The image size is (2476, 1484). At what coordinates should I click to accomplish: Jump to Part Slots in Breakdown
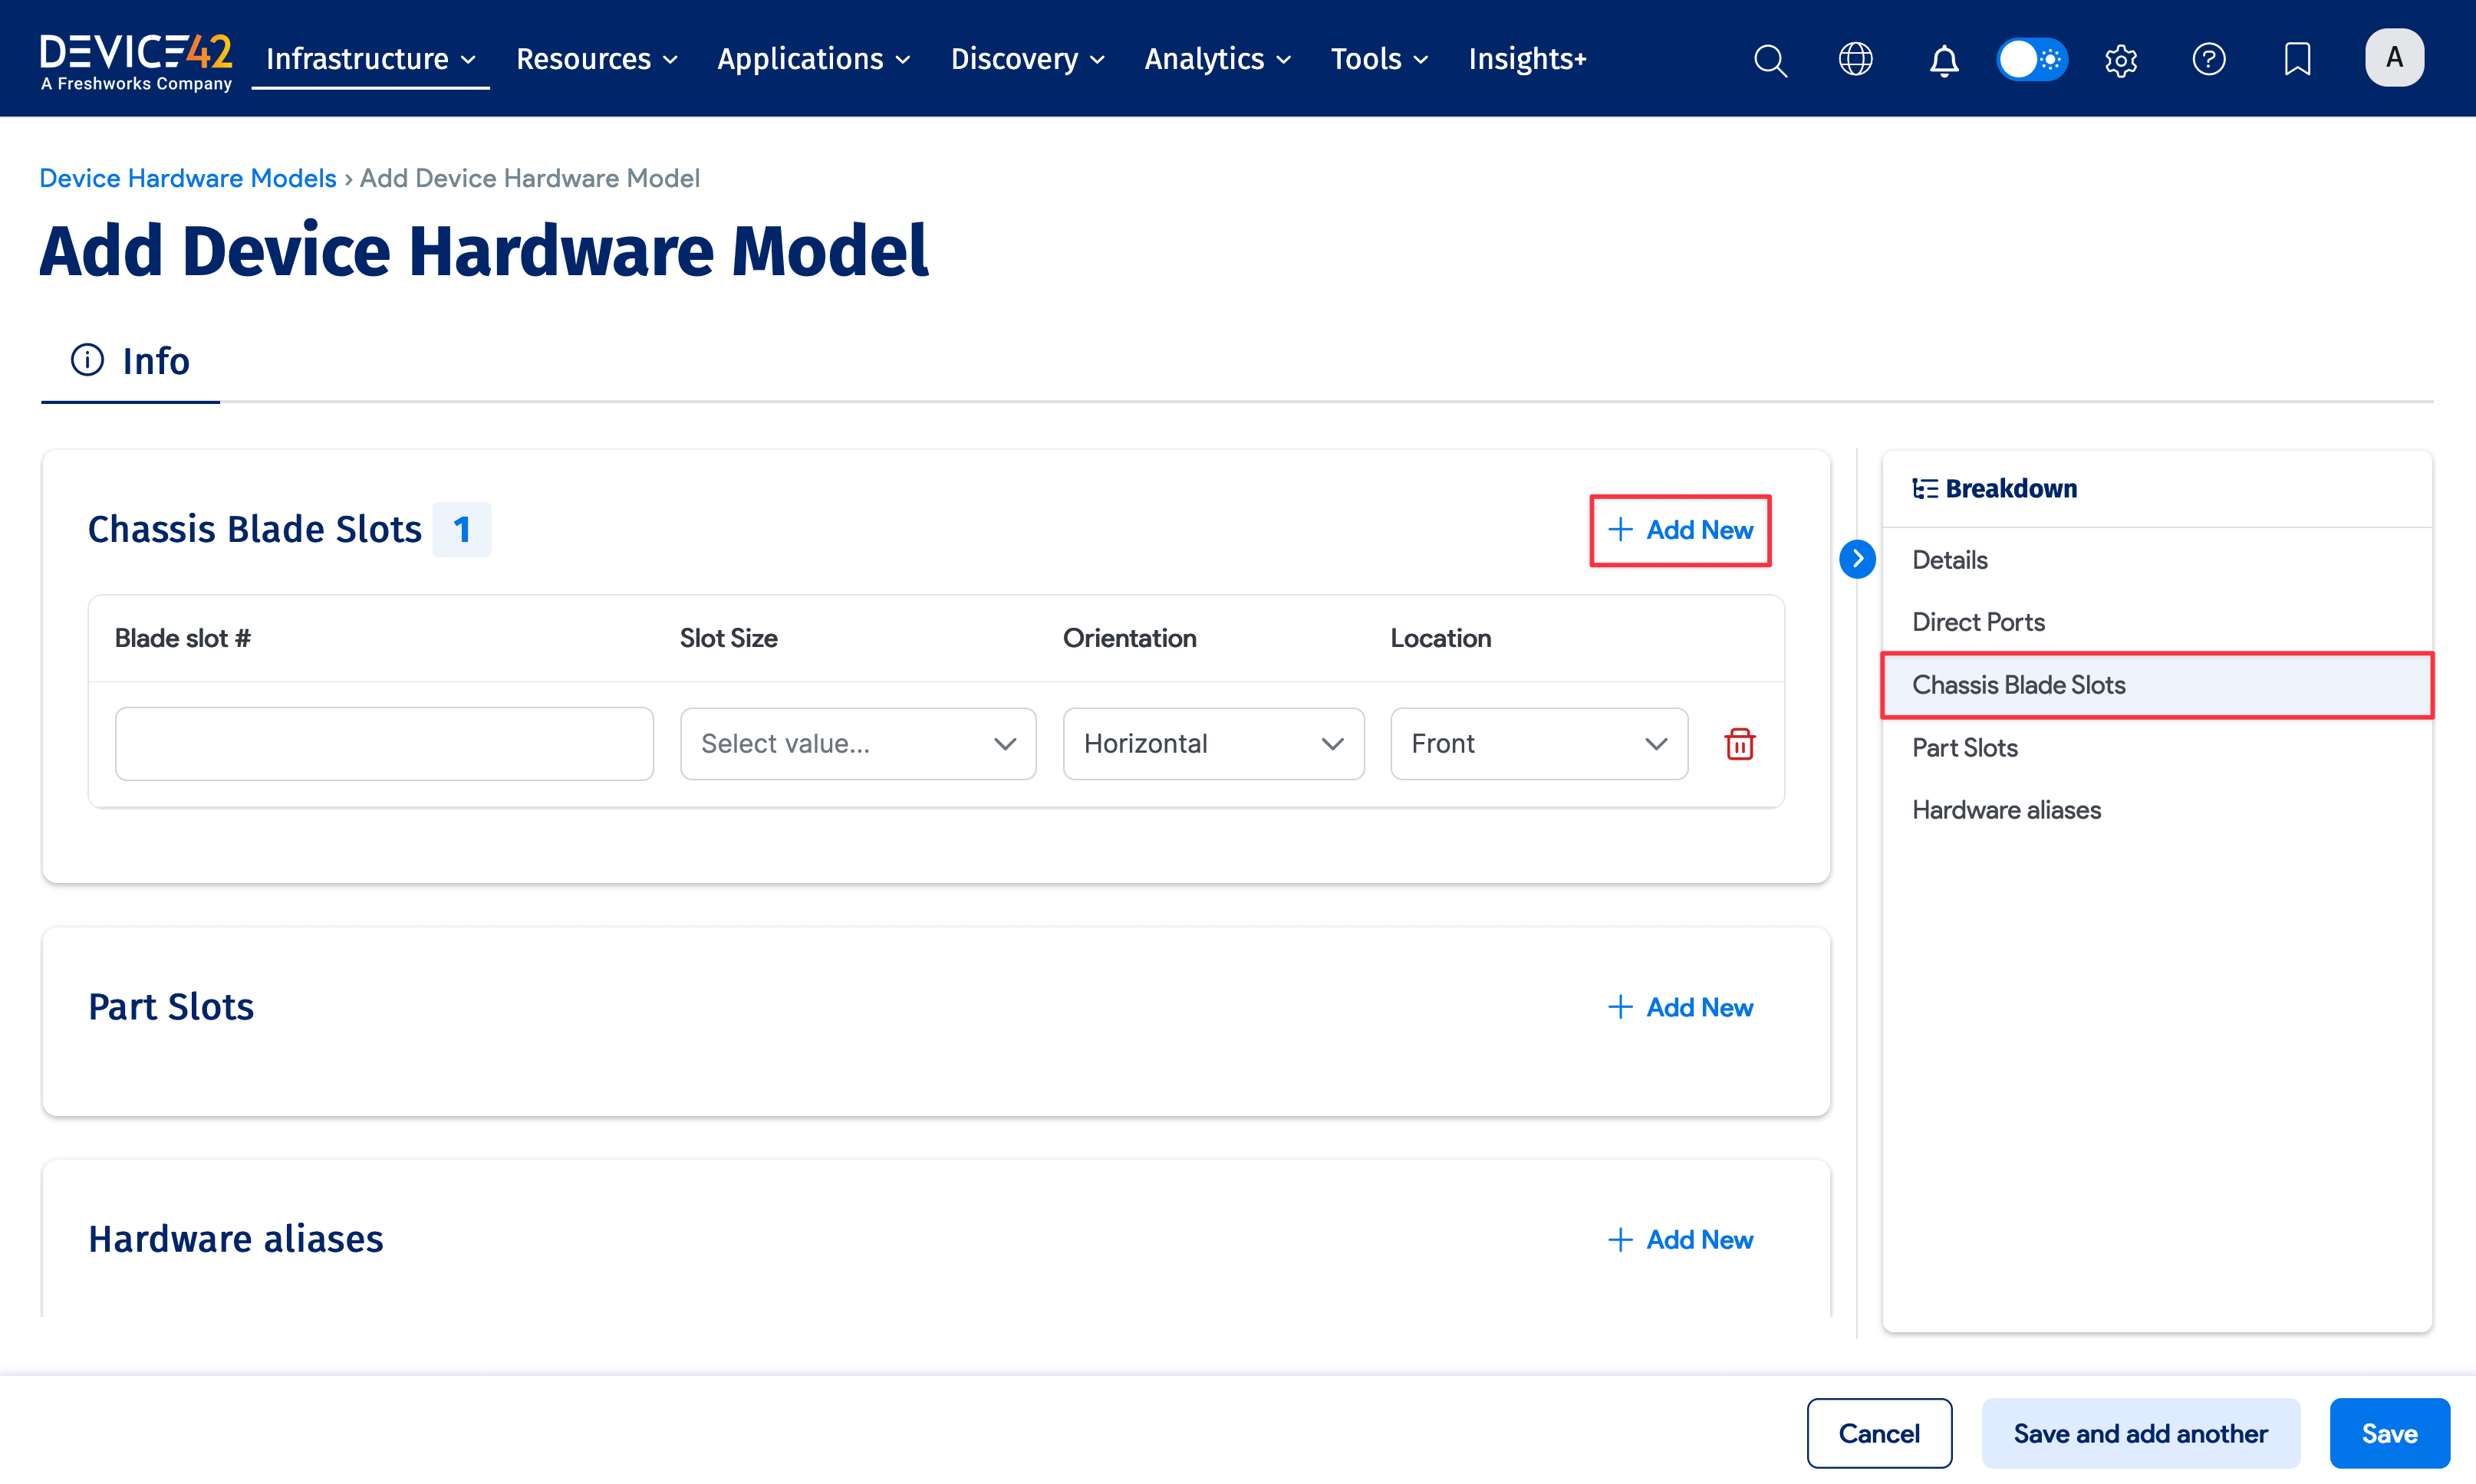pos(1965,748)
